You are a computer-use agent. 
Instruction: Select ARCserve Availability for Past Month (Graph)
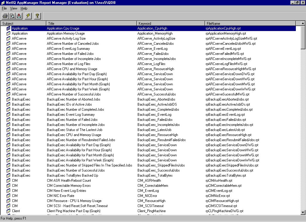tap(78, 84)
